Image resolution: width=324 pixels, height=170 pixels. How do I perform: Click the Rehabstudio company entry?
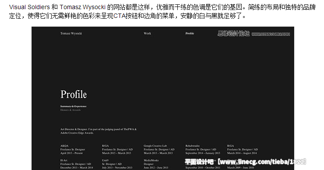click(192, 146)
